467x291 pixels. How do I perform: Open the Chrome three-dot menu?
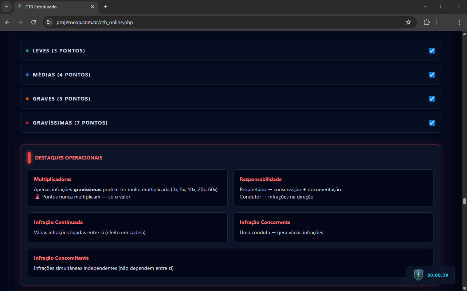459,22
